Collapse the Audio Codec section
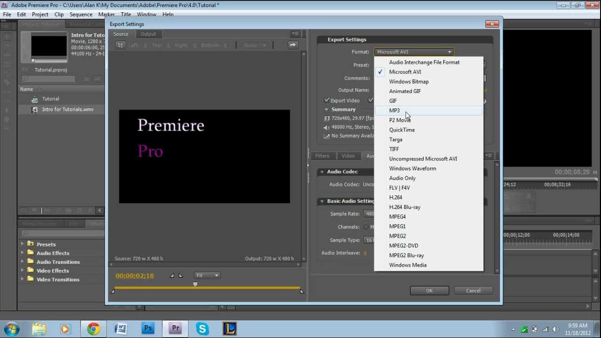This screenshot has width=601, height=338. pos(322,172)
